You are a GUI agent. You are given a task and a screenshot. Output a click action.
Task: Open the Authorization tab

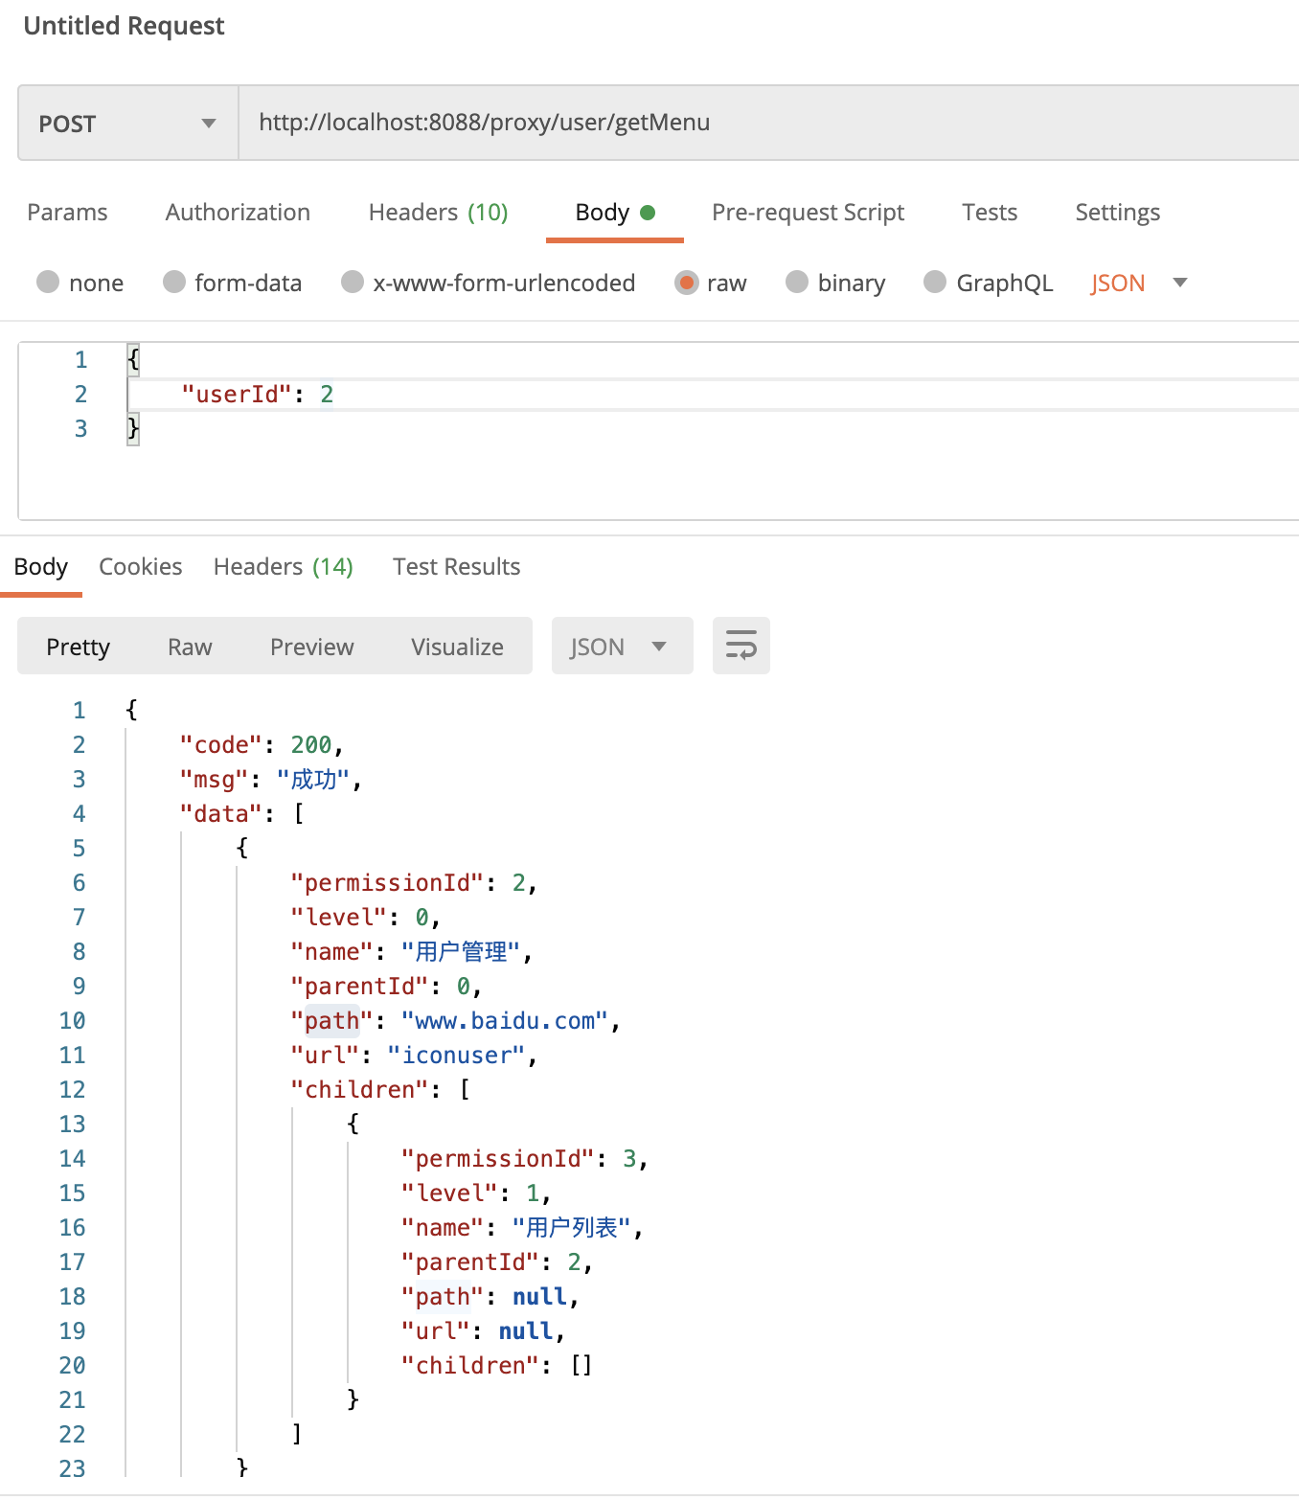(238, 212)
